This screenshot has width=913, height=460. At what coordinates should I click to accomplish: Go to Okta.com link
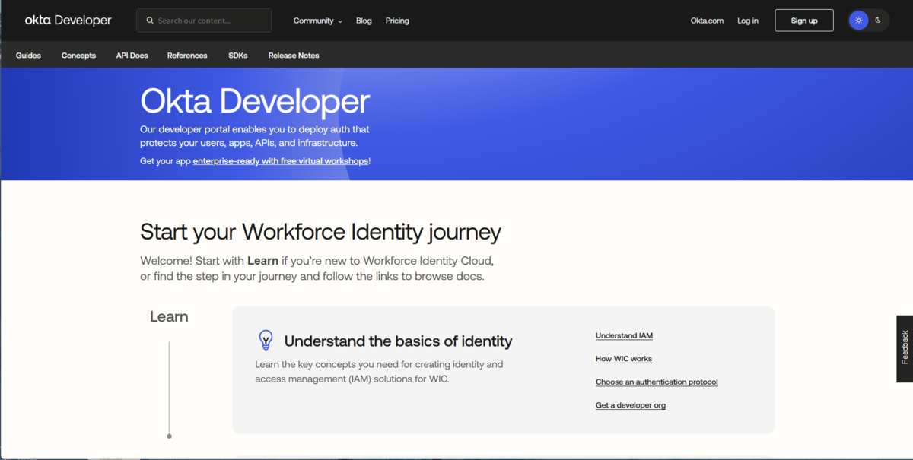(707, 21)
